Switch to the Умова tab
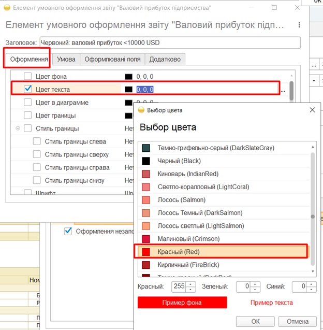This screenshot has height=330, width=323. [66, 59]
